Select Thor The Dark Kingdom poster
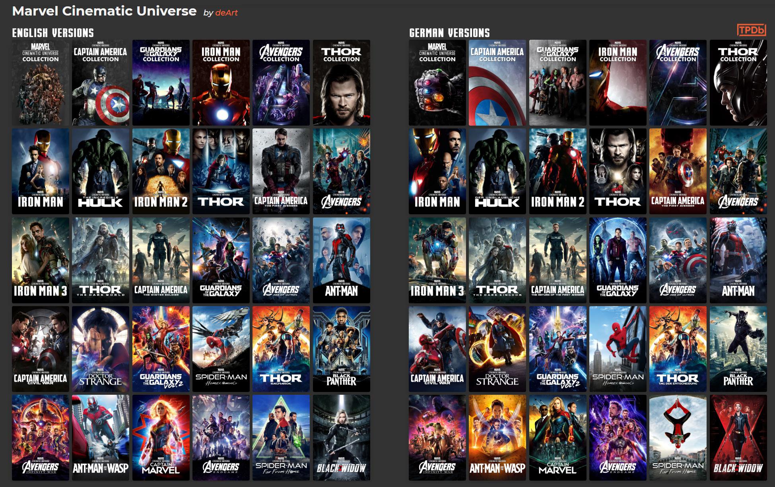 point(497,260)
